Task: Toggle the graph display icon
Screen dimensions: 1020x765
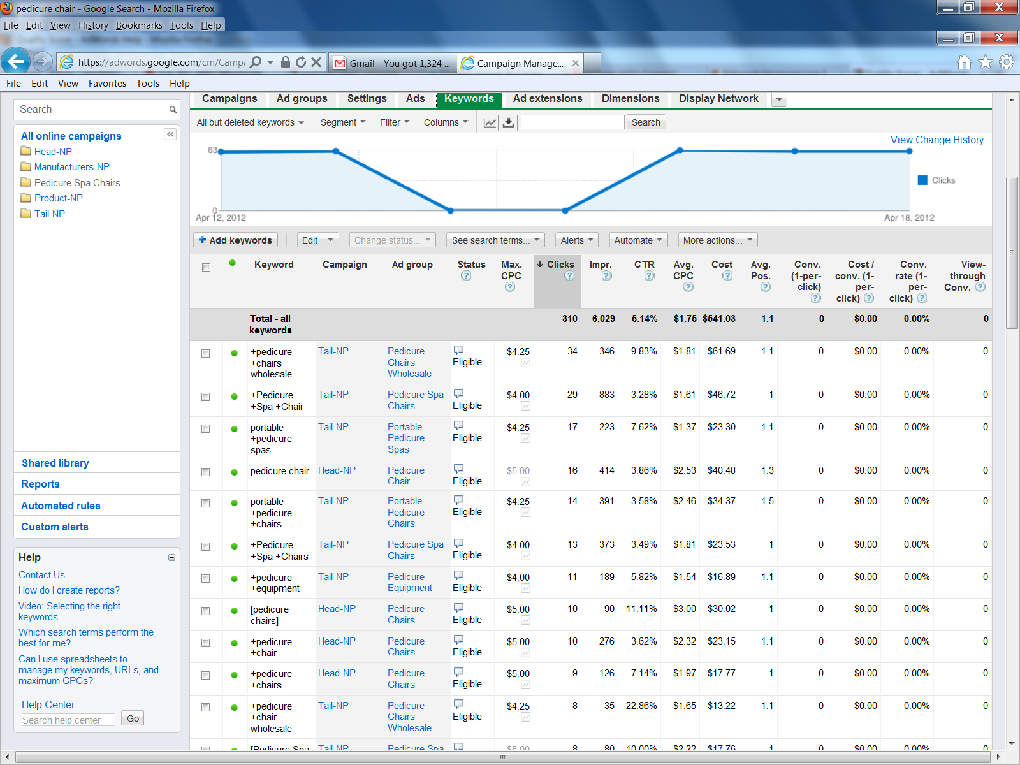Action: [490, 122]
